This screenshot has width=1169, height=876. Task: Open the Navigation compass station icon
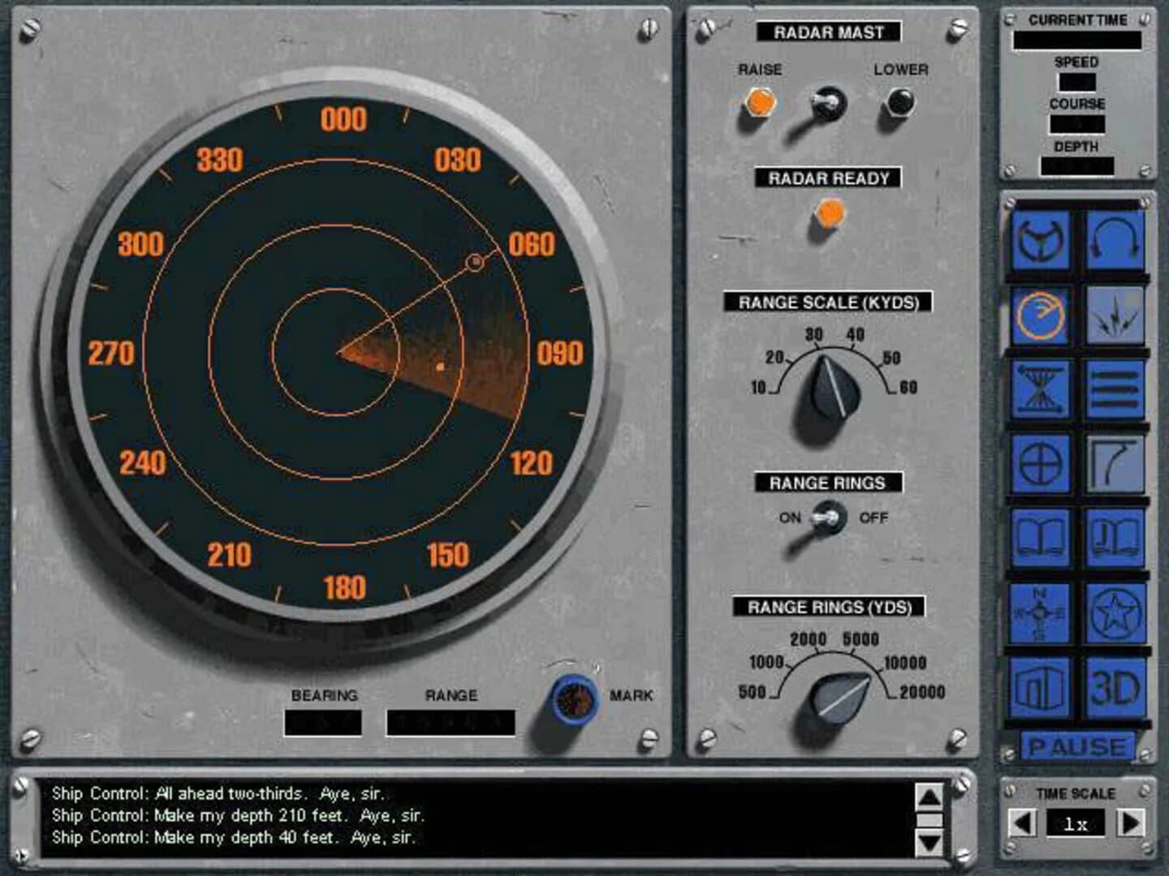click(1042, 614)
